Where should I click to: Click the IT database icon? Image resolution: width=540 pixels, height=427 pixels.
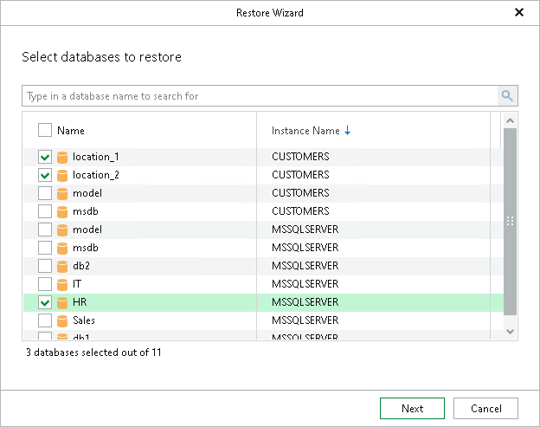pos(62,284)
